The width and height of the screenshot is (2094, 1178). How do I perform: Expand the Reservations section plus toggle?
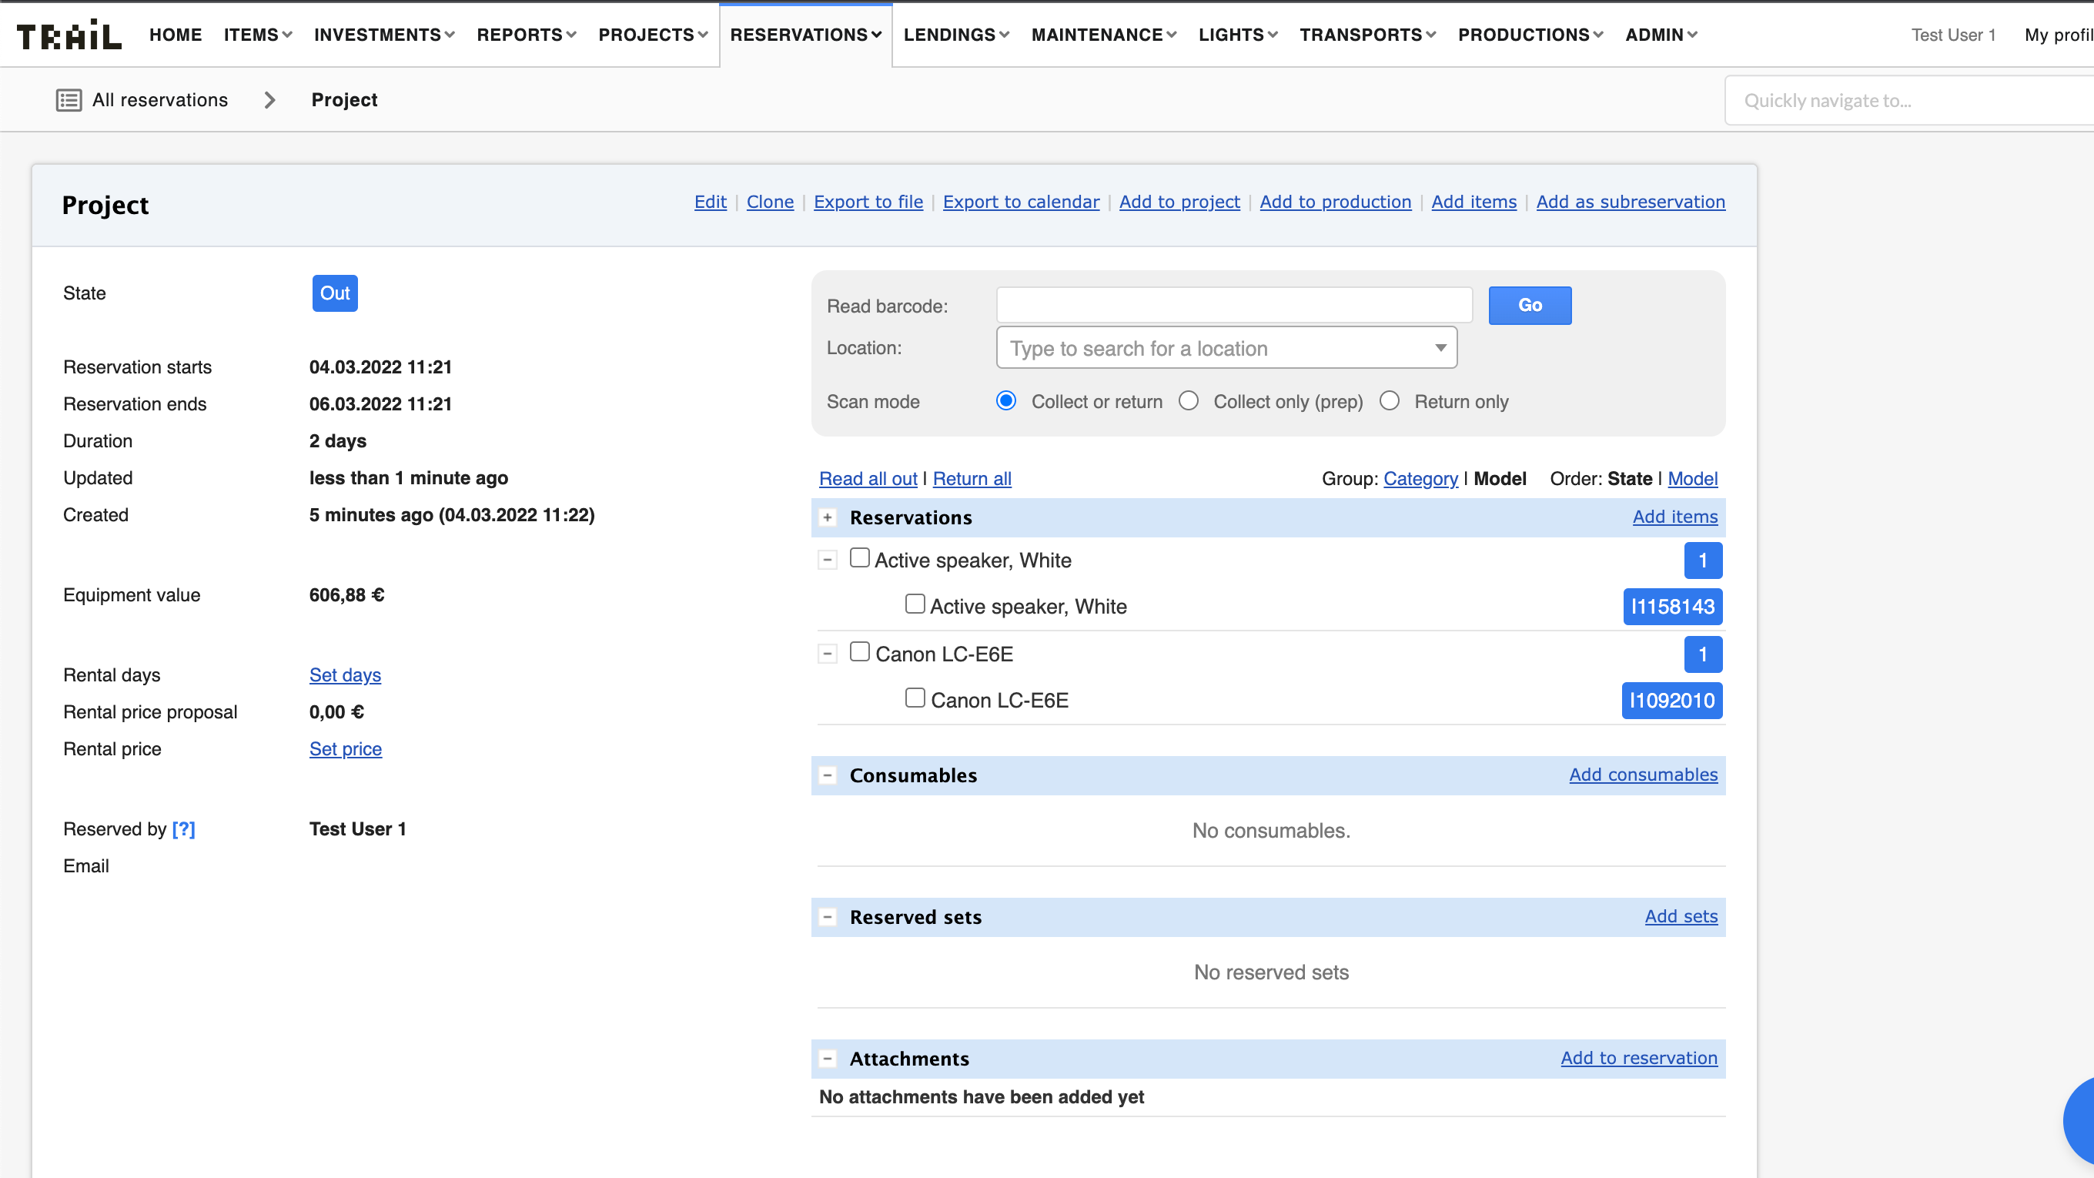click(828, 517)
